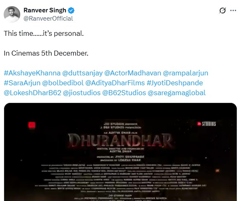238x201 pixels.
Task: Go to the @saregamaglobal mention
Action: pyautogui.click(x=177, y=93)
